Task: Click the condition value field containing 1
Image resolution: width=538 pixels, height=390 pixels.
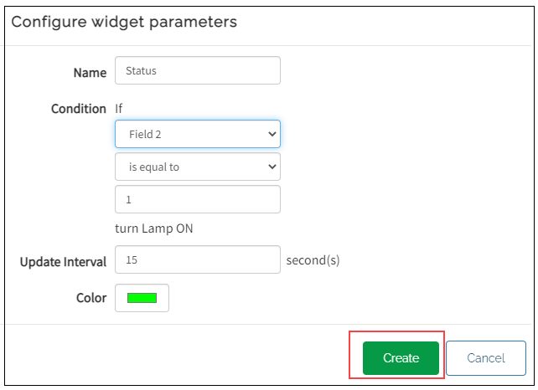Action: coord(197,200)
